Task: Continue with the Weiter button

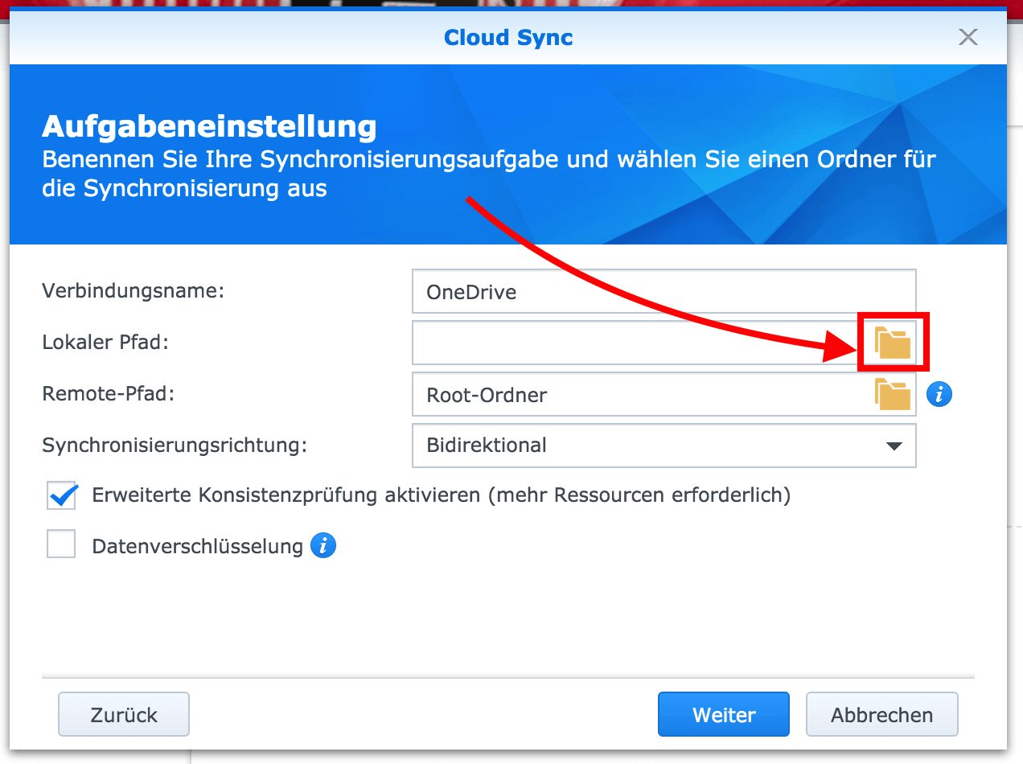Action: (723, 714)
